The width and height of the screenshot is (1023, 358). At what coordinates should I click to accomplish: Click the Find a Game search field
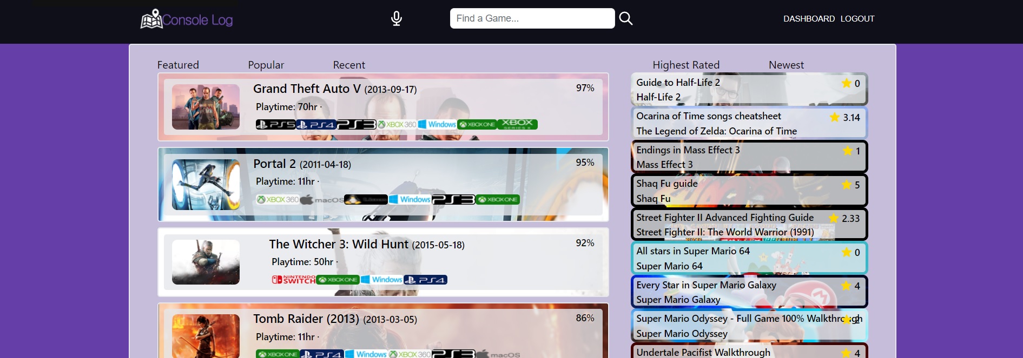532,18
